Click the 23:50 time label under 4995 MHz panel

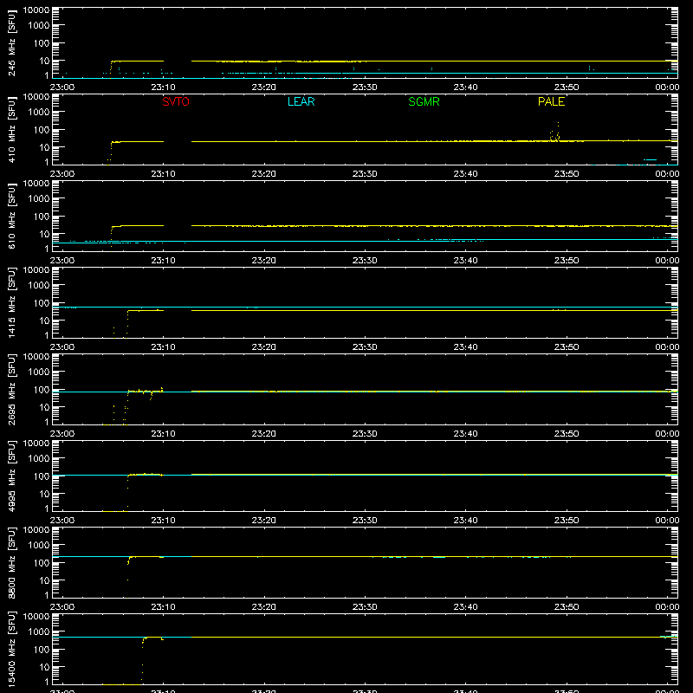567,521
